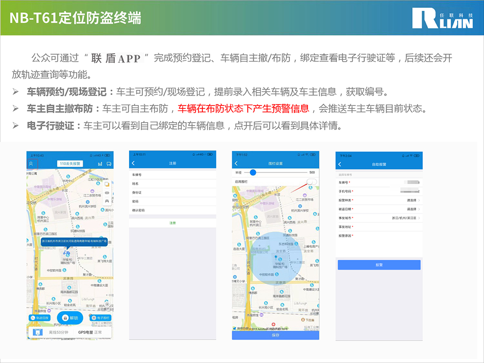Image resolution: width=484 pixels, height=363 pixels.
Task: Go back from the 注册 registration screen
Action: 133,163
